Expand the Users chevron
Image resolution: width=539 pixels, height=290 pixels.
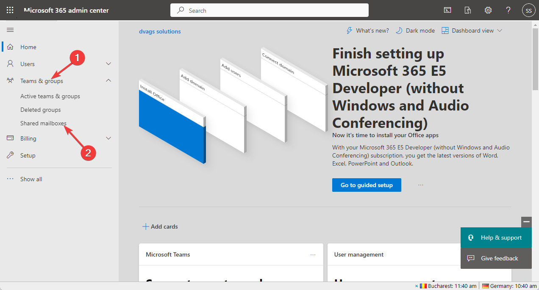pos(108,64)
